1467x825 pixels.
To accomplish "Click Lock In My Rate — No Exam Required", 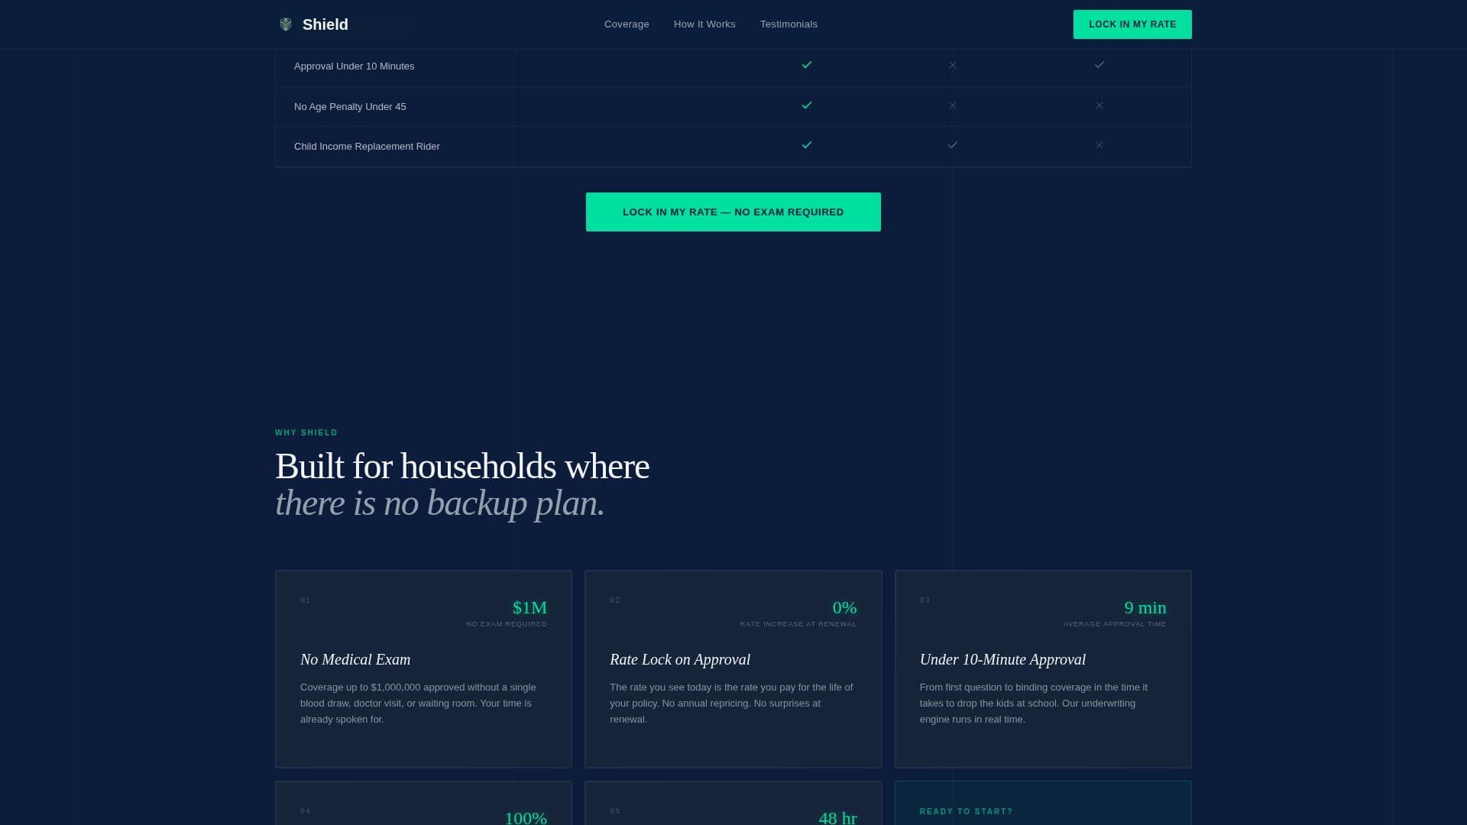I will pyautogui.click(x=733, y=212).
